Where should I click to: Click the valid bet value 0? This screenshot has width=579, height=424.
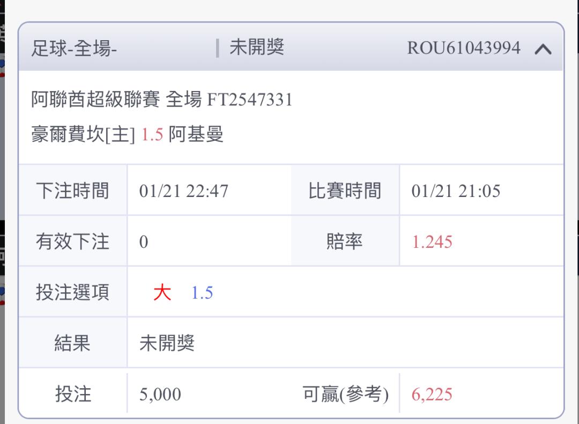coord(144,242)
